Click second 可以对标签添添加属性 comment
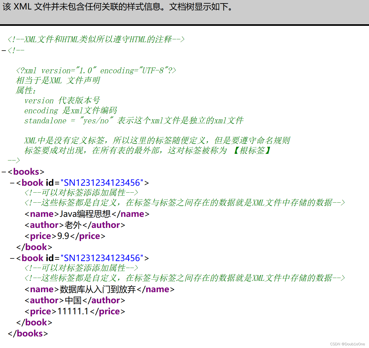369x348 pixels. (81, 268)
